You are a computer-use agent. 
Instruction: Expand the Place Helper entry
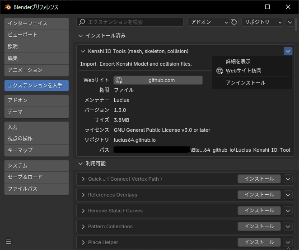pyautogui.click(x=83, y=243)
